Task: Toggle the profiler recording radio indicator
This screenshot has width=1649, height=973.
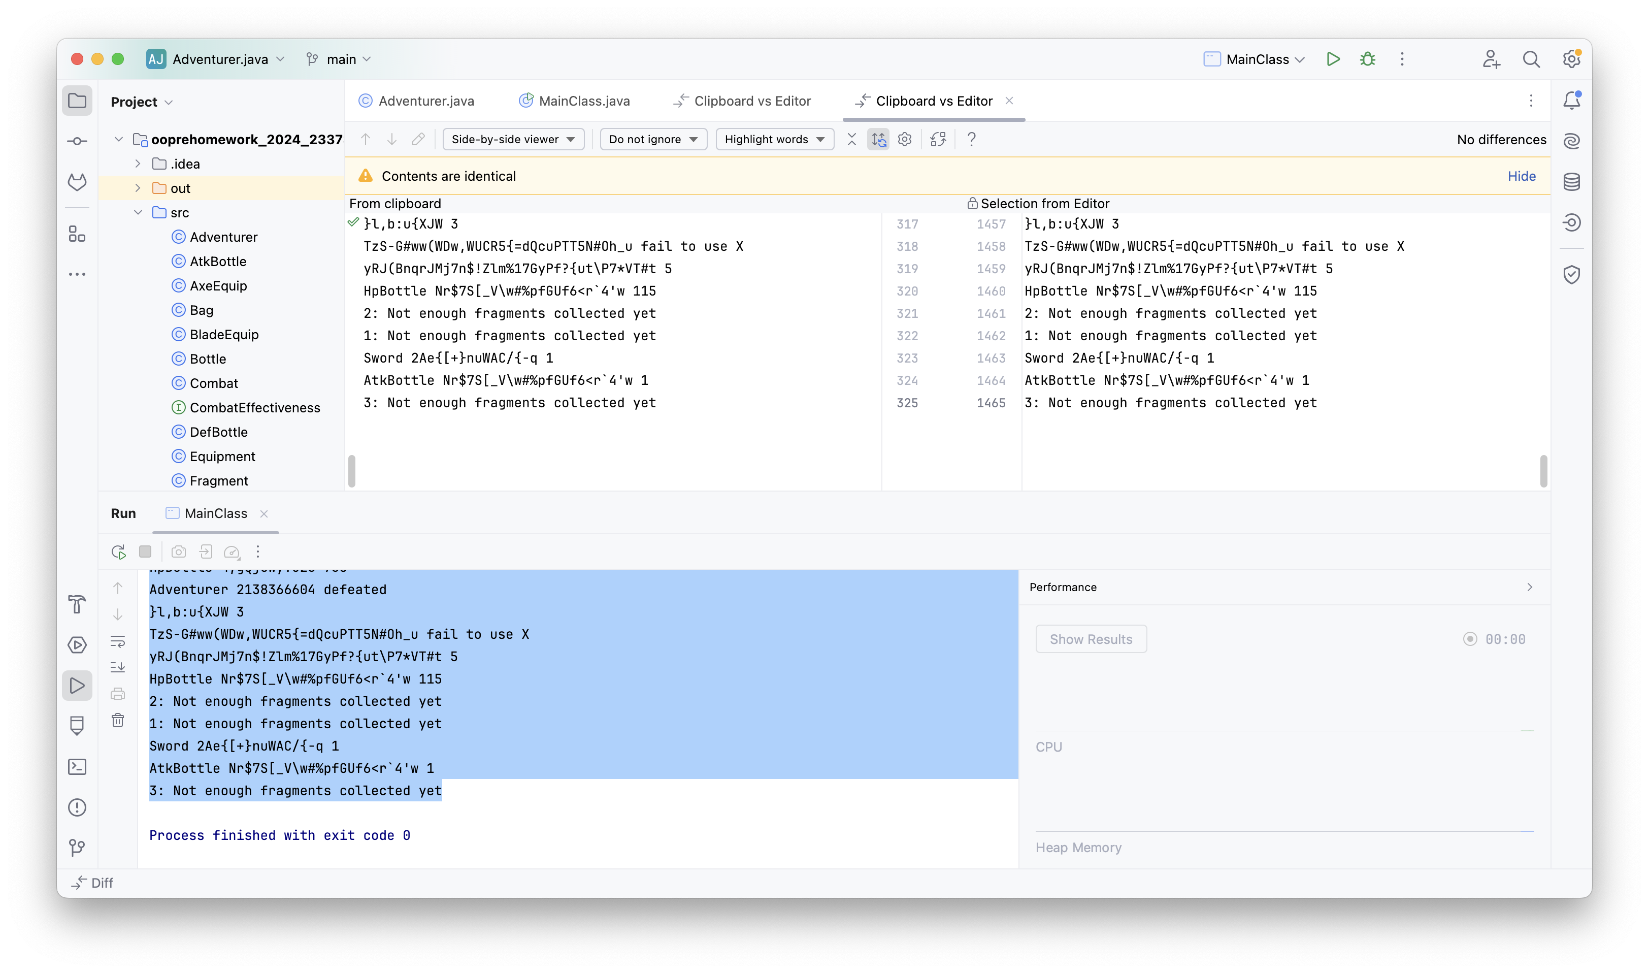Action: tap(1470, 639)
